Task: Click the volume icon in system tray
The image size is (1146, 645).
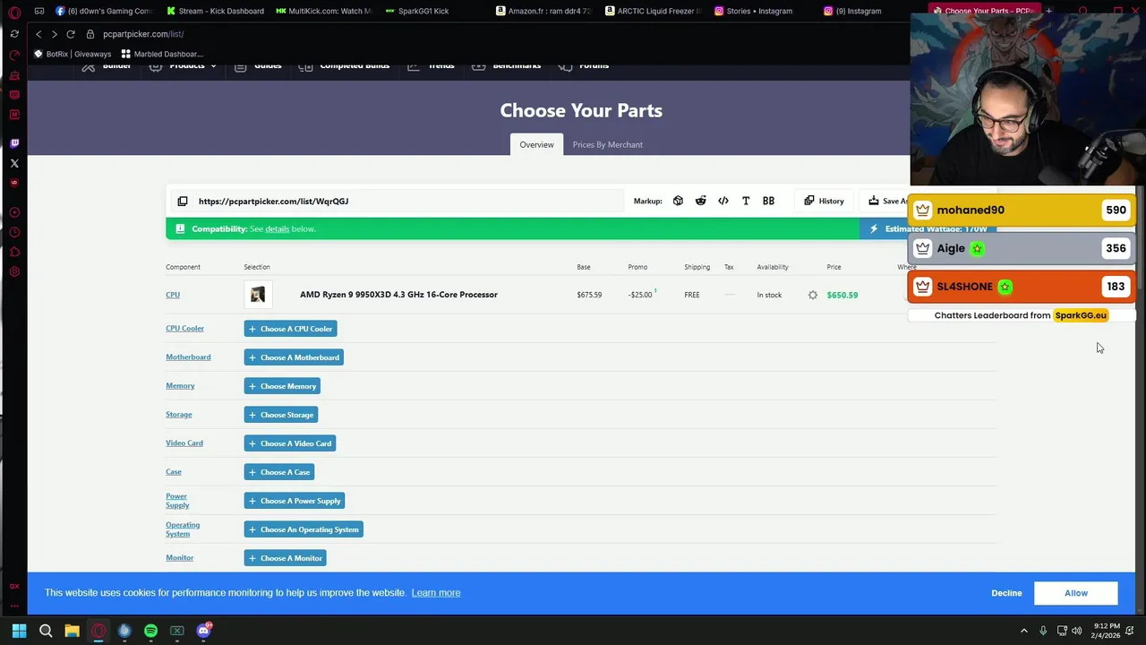Action: coord(1076,631)
